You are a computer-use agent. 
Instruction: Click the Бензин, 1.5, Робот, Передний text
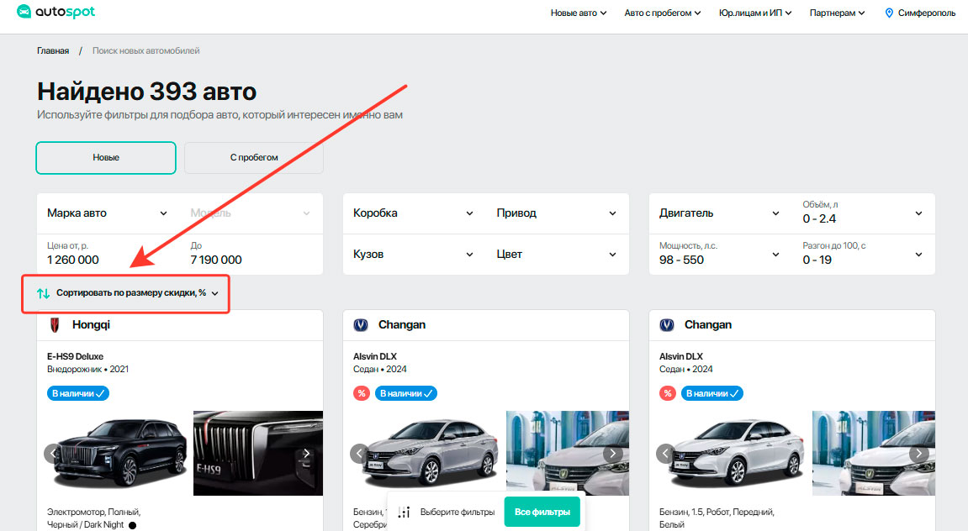[x=717, y=512]
